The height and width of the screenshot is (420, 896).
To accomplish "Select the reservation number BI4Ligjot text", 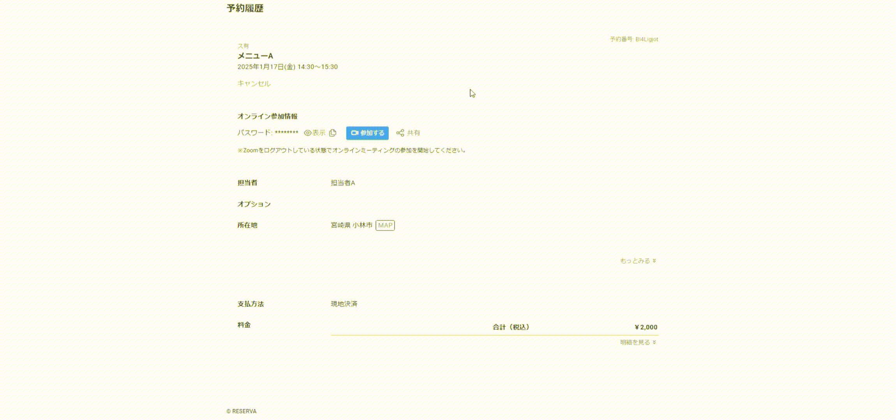I will pyautogui.click(x=647, y=39).
